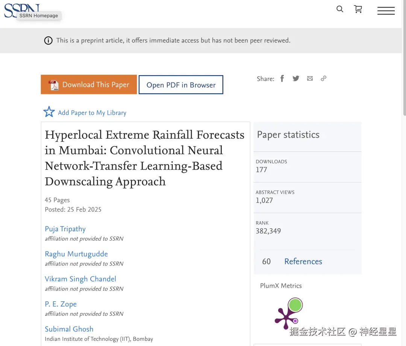
Task: Click the PlumX Metrics logo
Action: 289,313
